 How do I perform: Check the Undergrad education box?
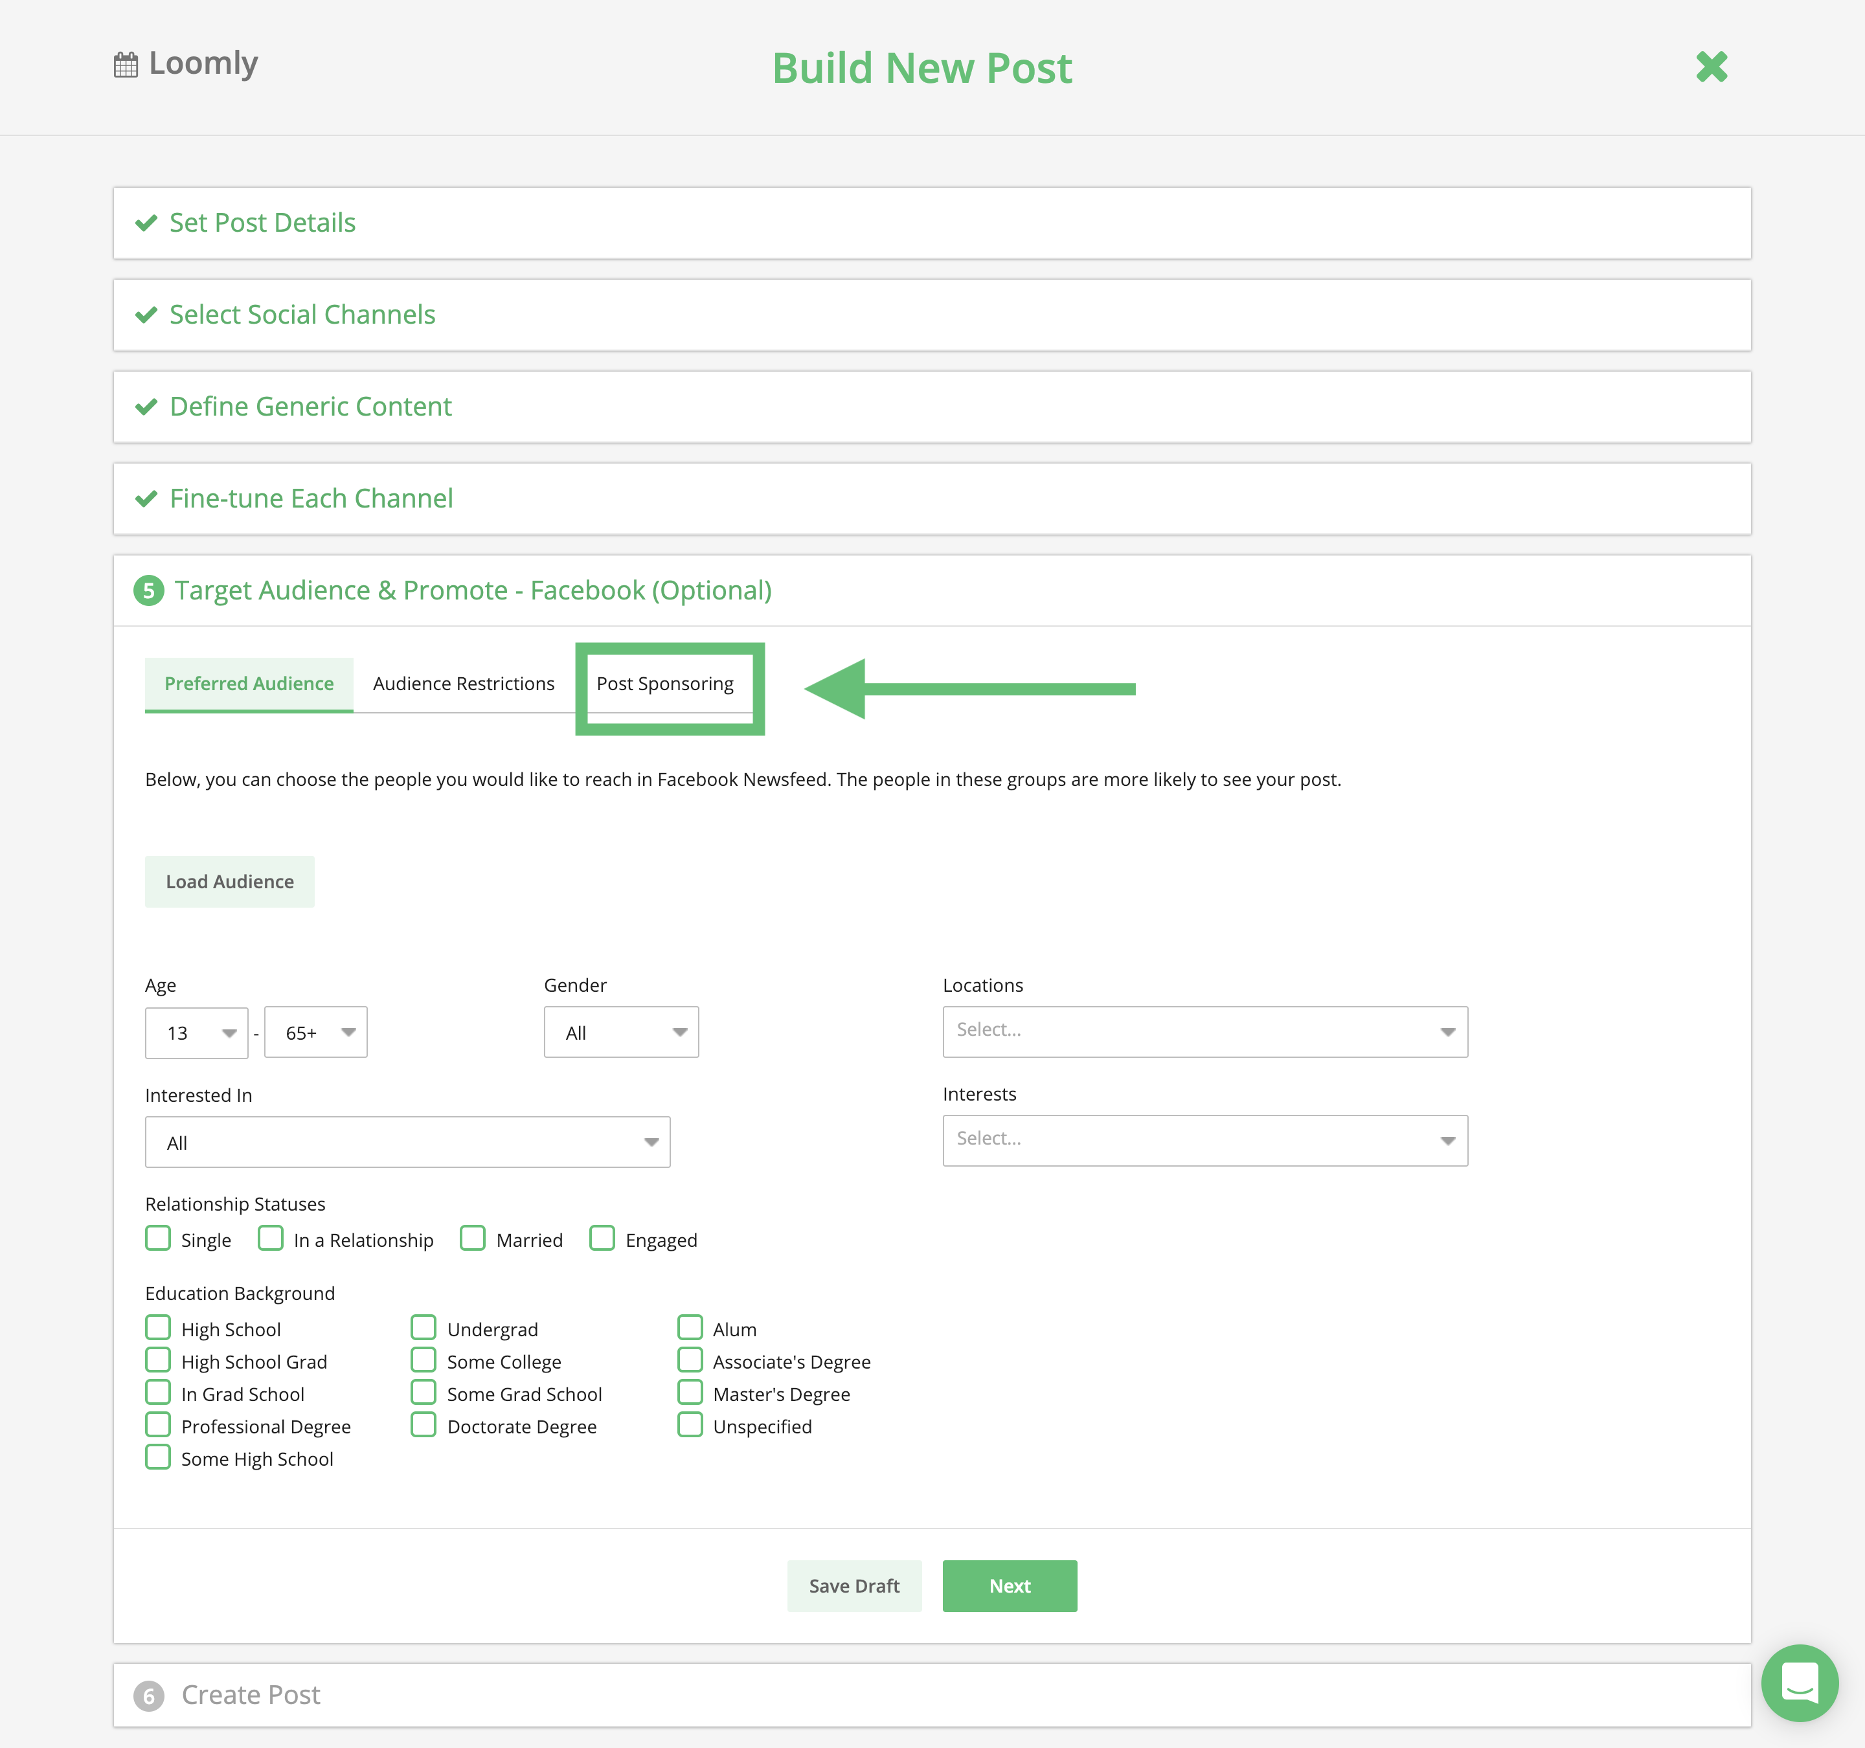tap(423, 1328)
